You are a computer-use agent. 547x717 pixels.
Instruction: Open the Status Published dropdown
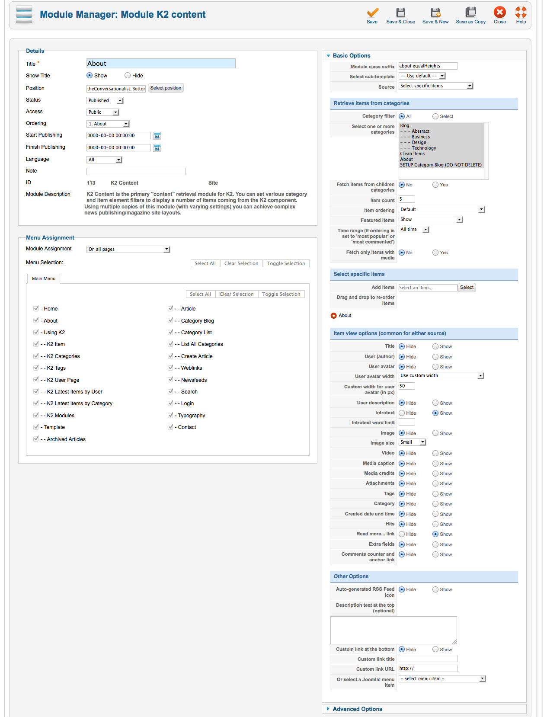pyautogui.click(x=105, y=100)
